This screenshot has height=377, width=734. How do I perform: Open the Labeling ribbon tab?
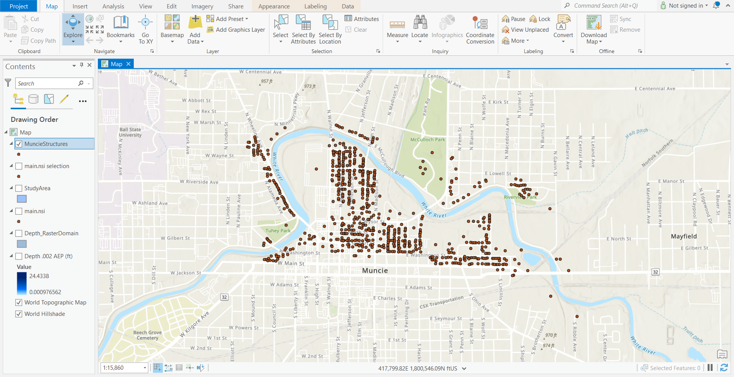[315, 6]
